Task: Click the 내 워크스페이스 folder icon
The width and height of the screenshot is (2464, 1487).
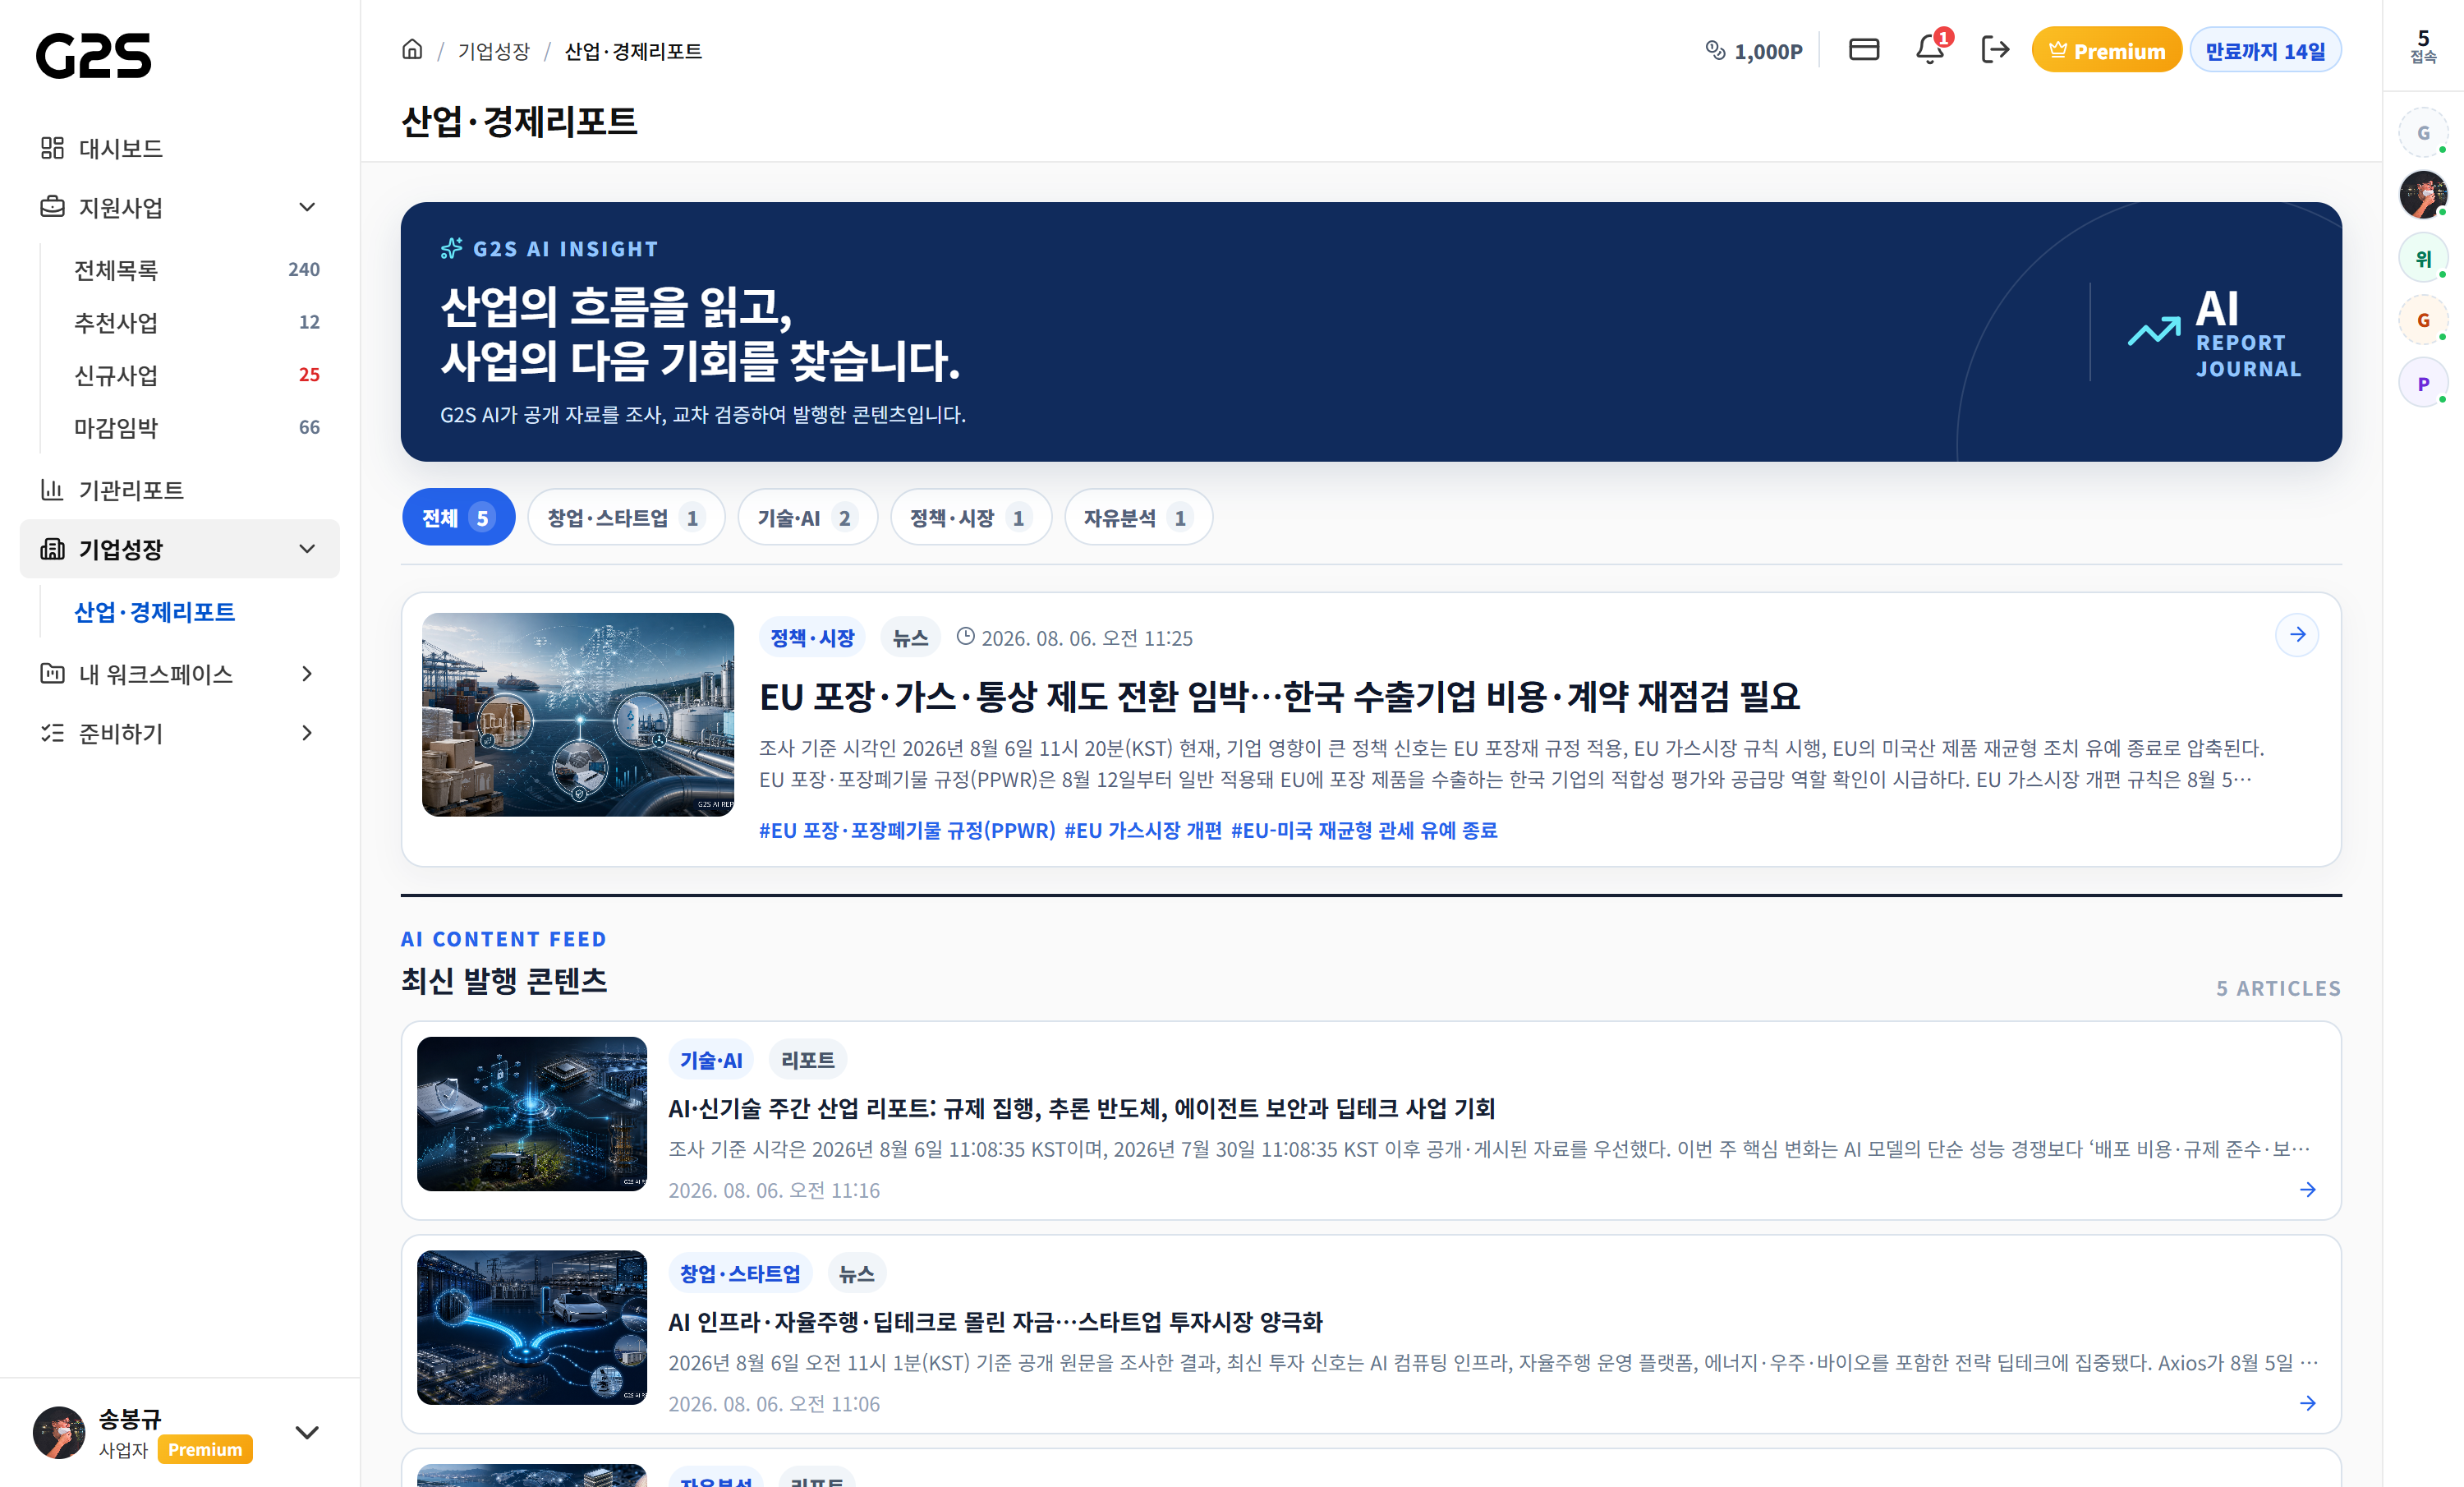Action: click(52, 674)
